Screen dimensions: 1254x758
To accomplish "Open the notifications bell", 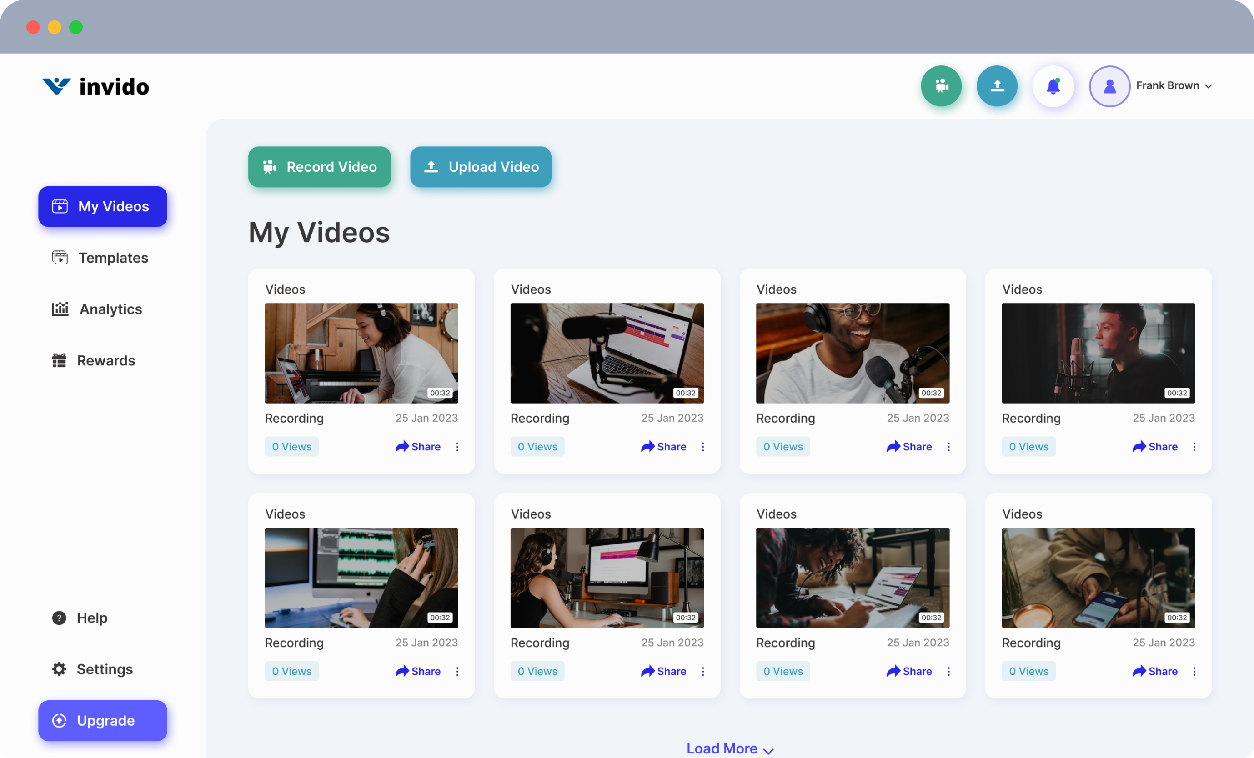I will 1053,86.
